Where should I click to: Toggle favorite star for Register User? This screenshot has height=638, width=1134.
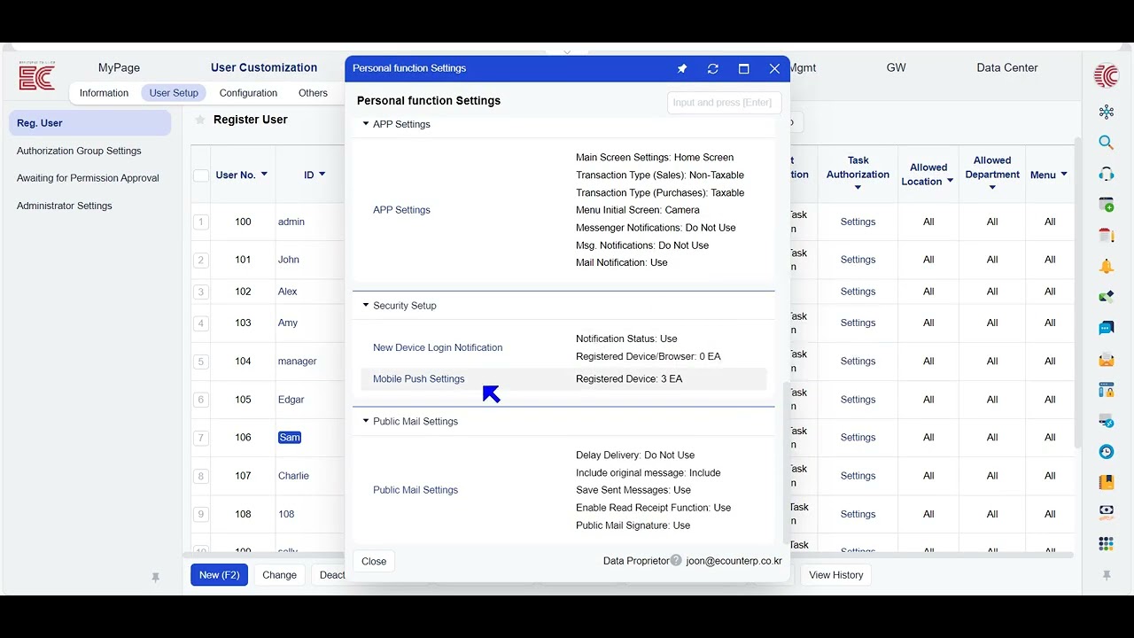pos(200,120)
